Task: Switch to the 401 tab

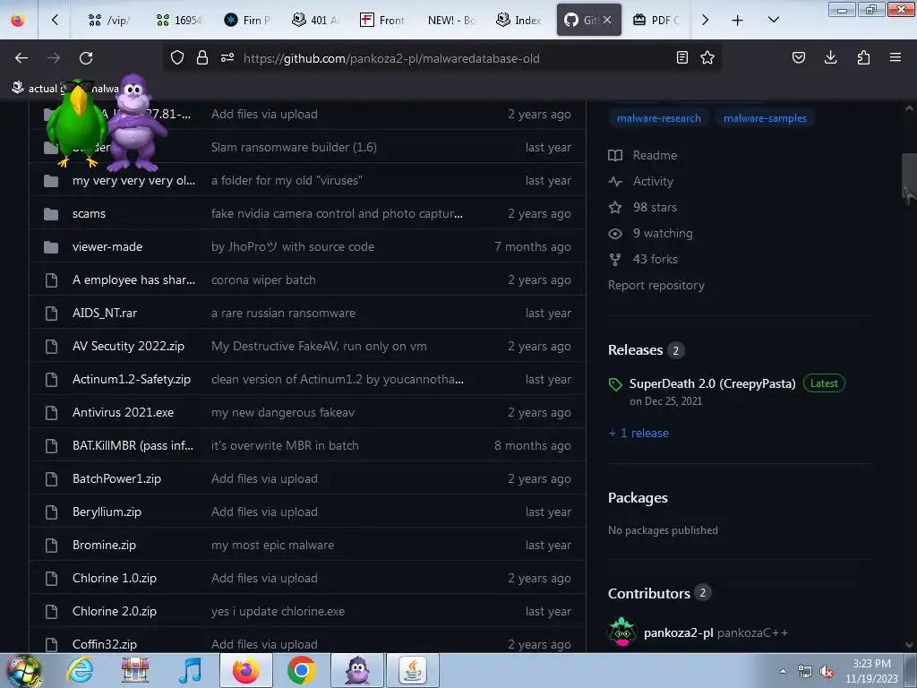Action: pos(316,20)
